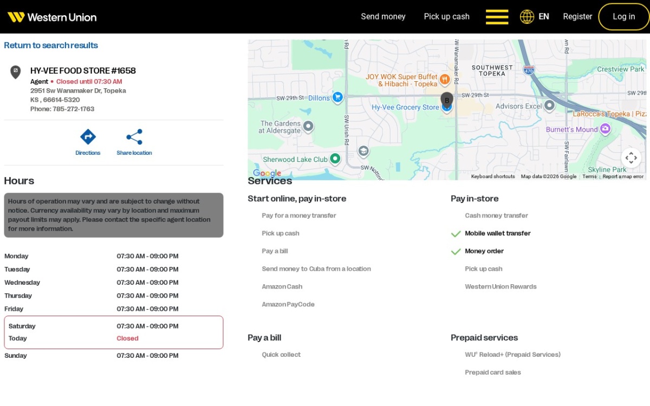Click the Log in button
Screen dimensions: 650x406
point(624,17)
